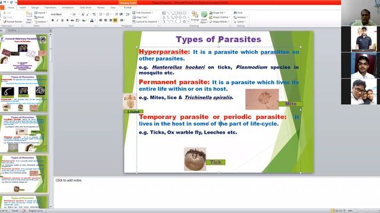Viewport: 380px width, 213px height.
Task: Open the Shape Effects dropdown
Action: (x=219, y=22)
